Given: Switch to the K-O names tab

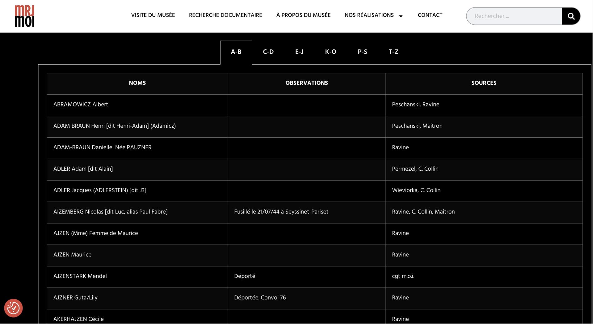Looking at the screenshot, I should (330, 52).
